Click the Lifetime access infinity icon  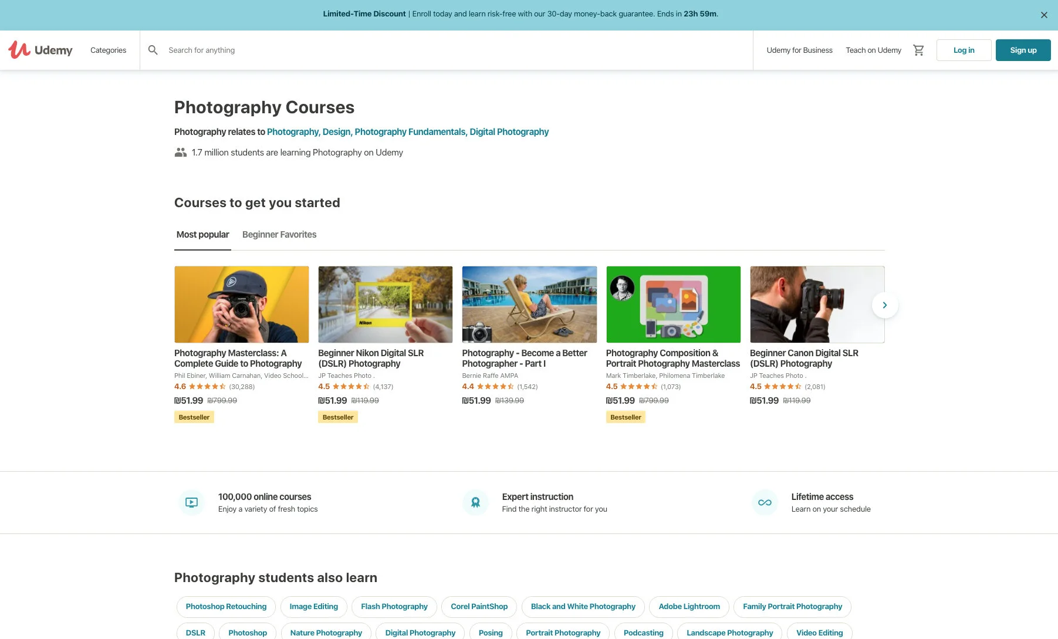(765, 502)
